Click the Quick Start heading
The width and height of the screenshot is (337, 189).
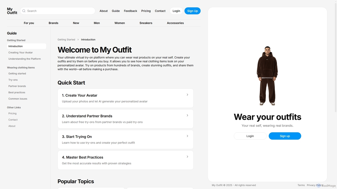tap(71, 83)
